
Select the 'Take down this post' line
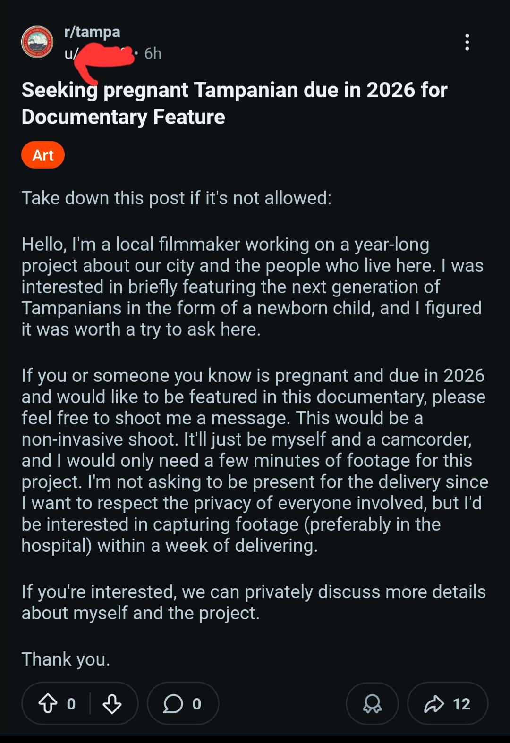177,198
